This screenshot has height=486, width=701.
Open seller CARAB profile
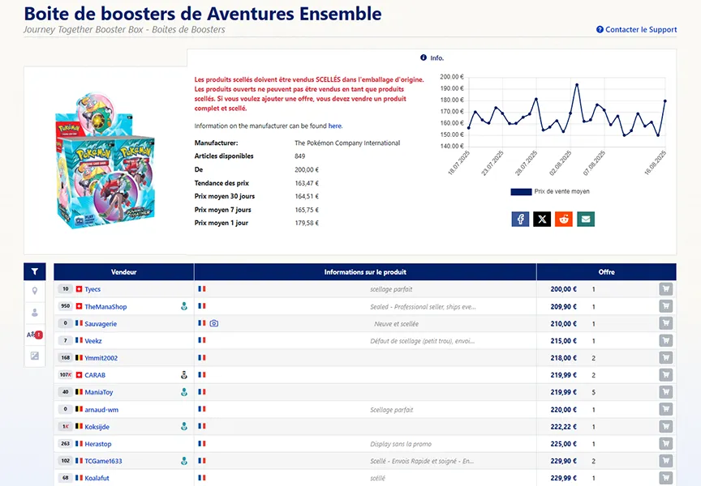[95, 375]
